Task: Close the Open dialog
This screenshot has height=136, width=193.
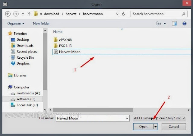Action: 187,3
